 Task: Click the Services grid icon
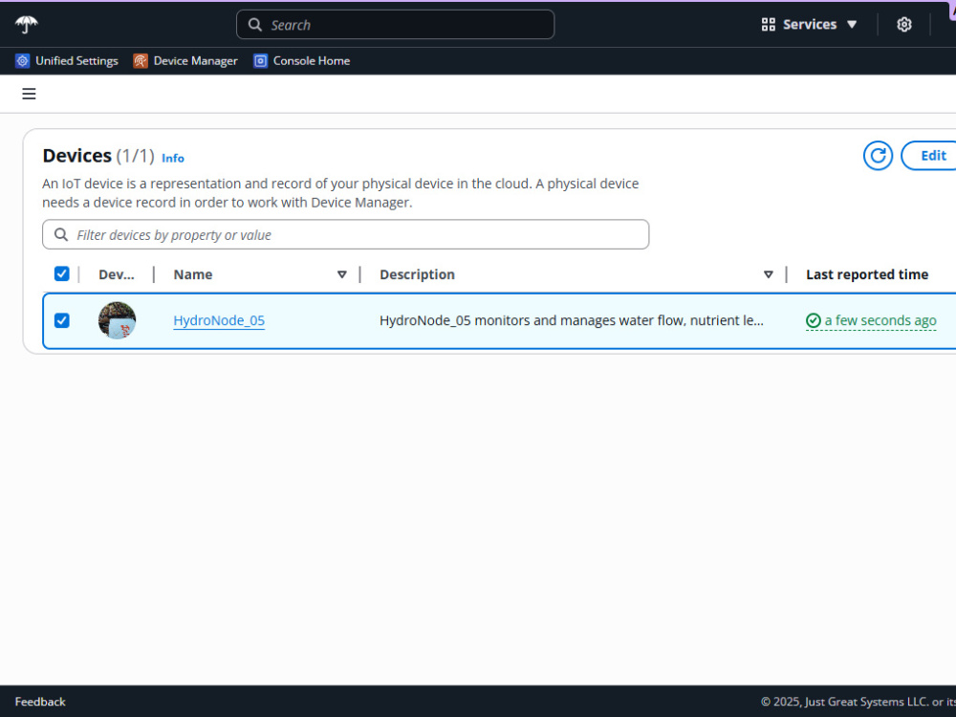tap(769, 25)
